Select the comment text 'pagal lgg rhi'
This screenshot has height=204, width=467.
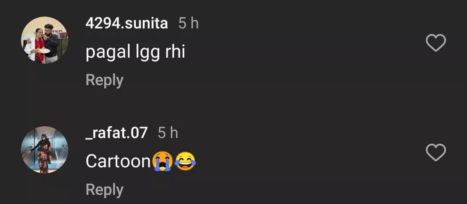[x=135, y=52]
